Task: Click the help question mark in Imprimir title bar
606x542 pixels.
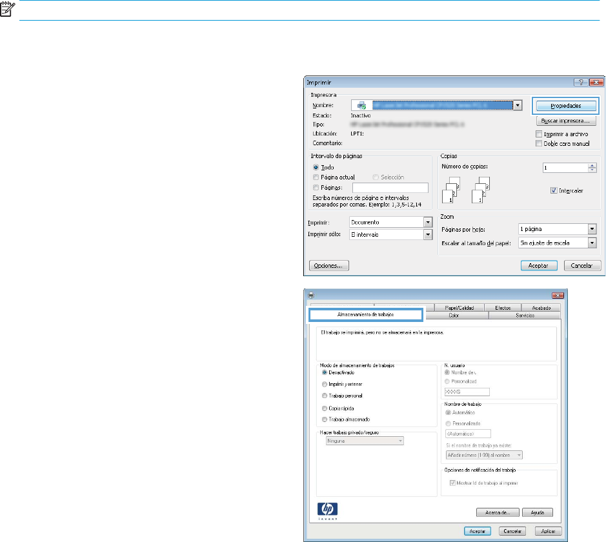Action: 579,83
